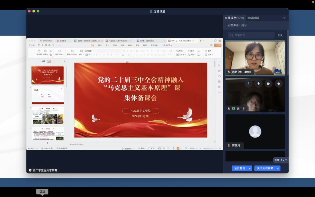
Task: Click the scissors cut icon in the ribbon
Action: pos(51,51)
